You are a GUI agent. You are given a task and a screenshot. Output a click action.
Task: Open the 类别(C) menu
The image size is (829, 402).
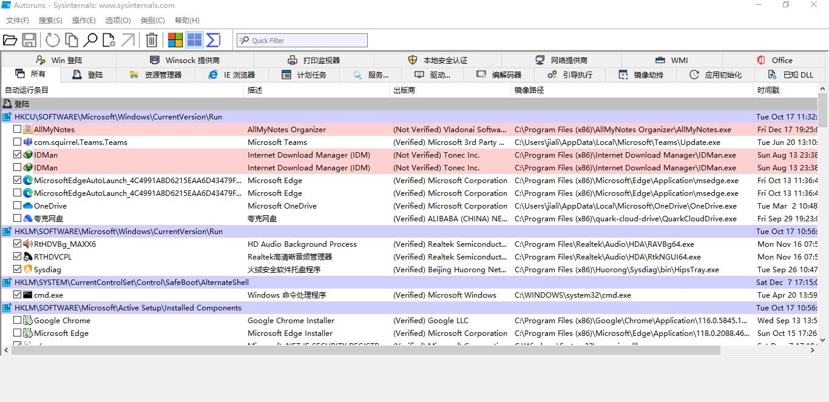click(152, 20)
